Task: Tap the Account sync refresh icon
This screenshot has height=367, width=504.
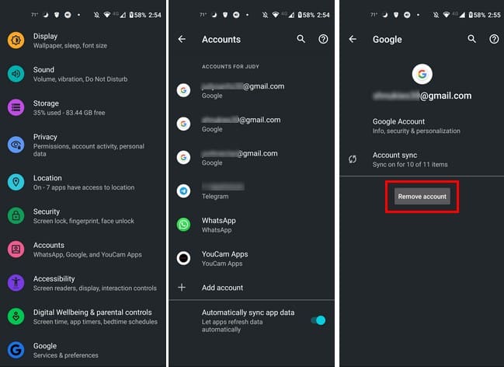Action: (353, 159)
